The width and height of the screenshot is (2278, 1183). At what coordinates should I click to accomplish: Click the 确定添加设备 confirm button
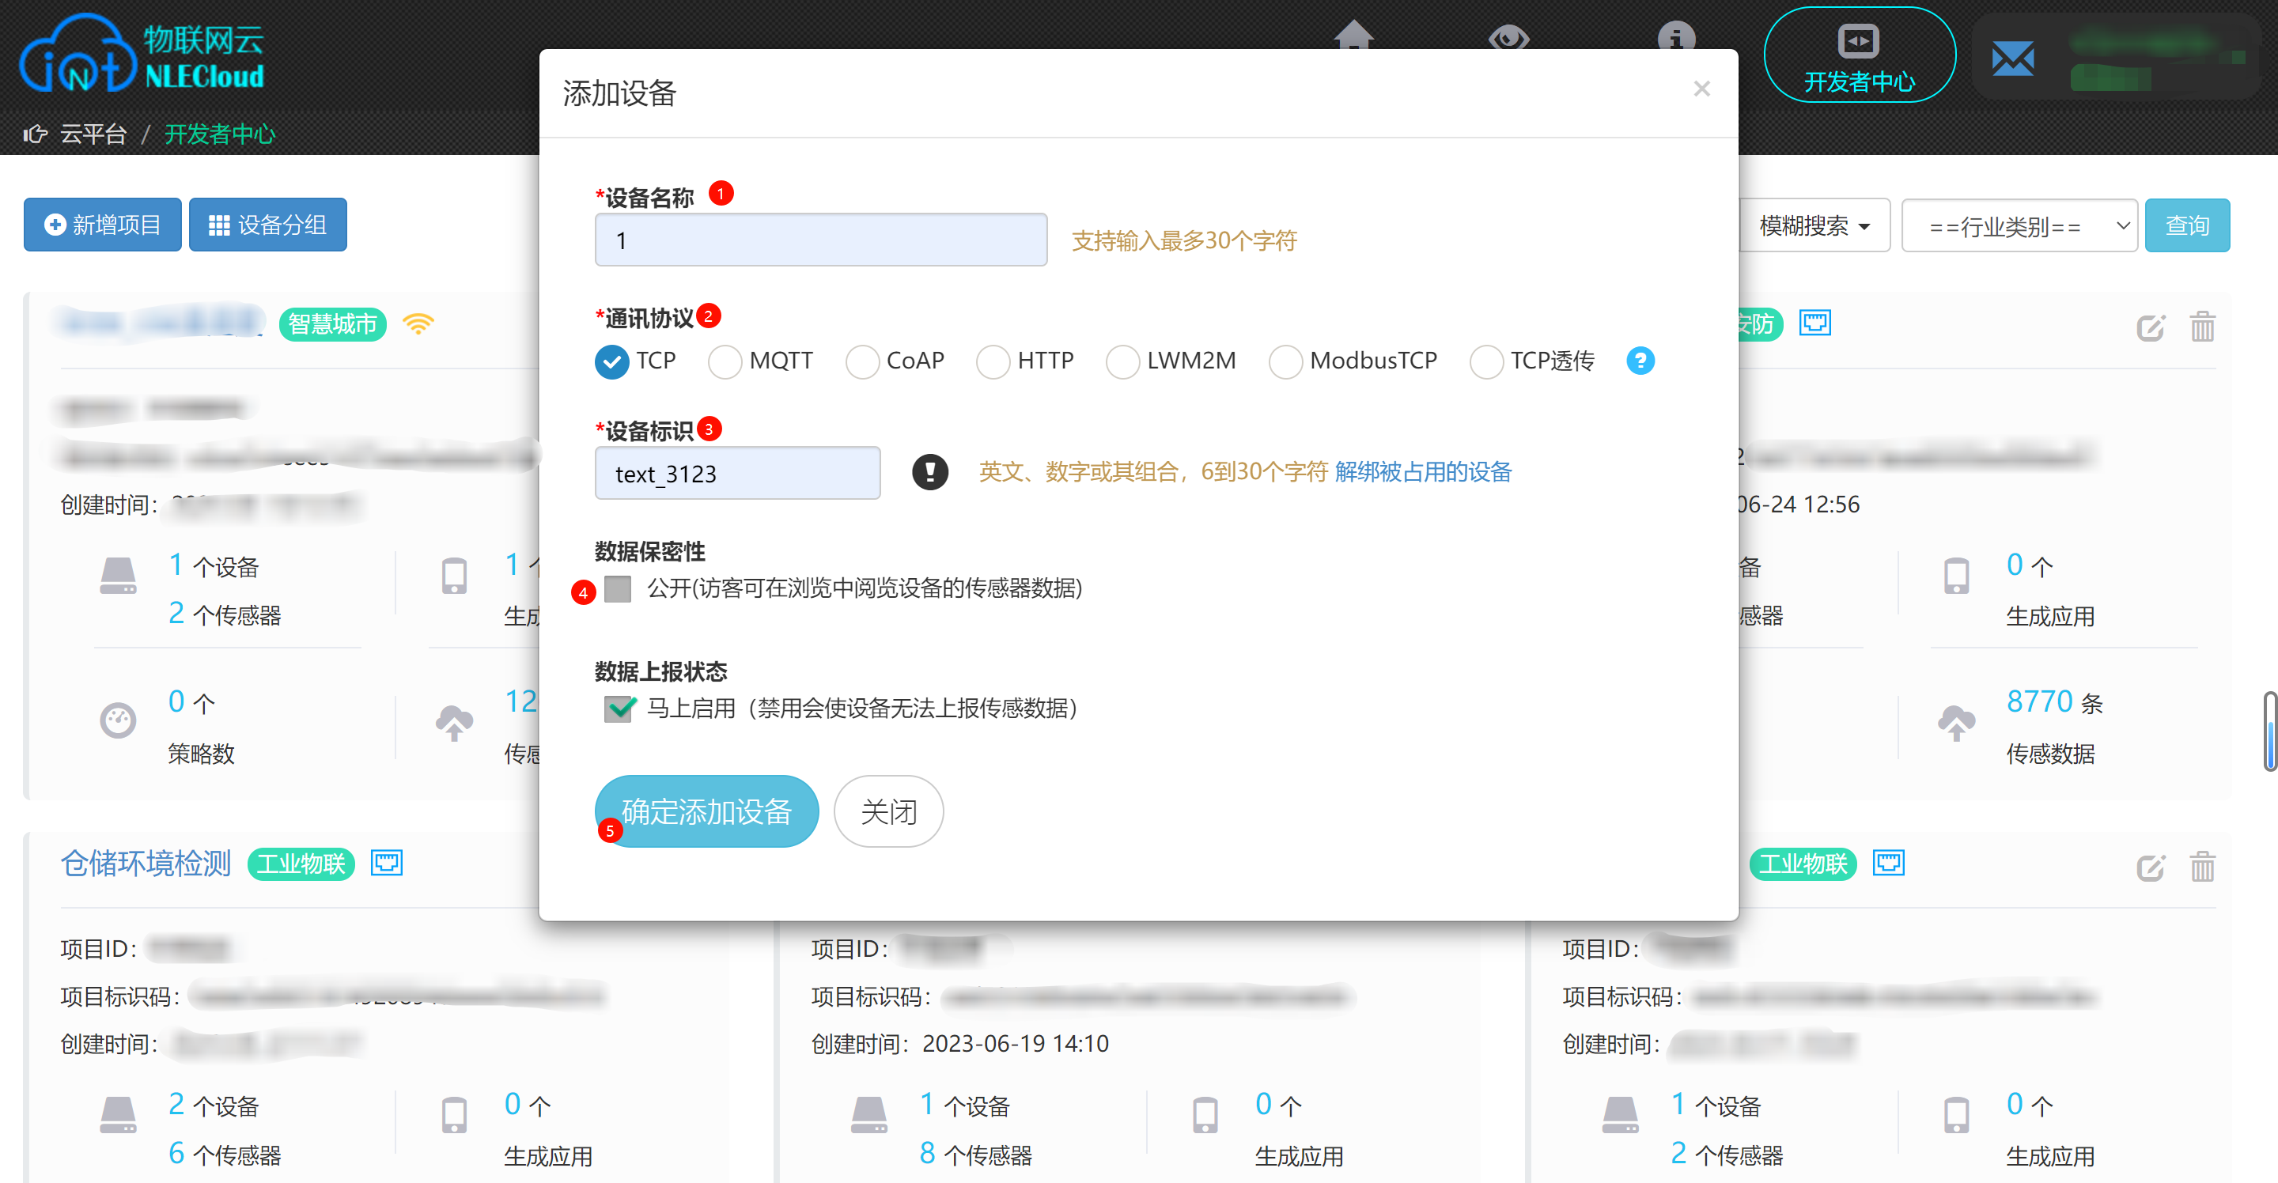pos(706,811)
